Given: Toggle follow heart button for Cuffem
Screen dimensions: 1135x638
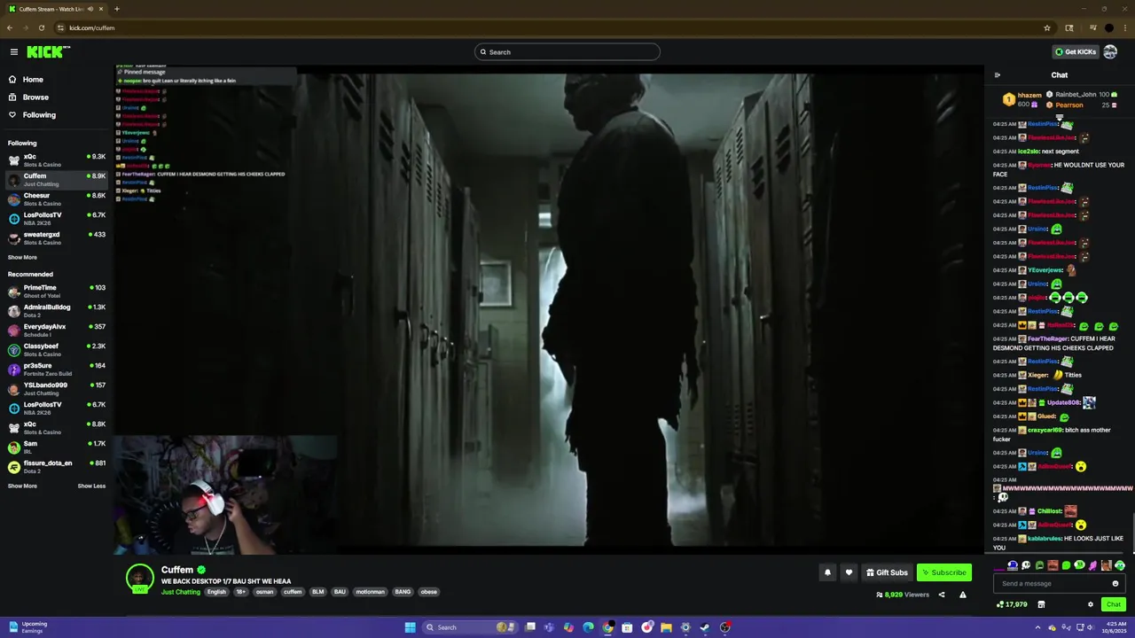Looking at the screenshot, I should tap(849, 572).
